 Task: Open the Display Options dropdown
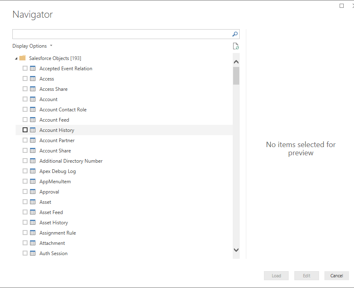tap(32, 46)
